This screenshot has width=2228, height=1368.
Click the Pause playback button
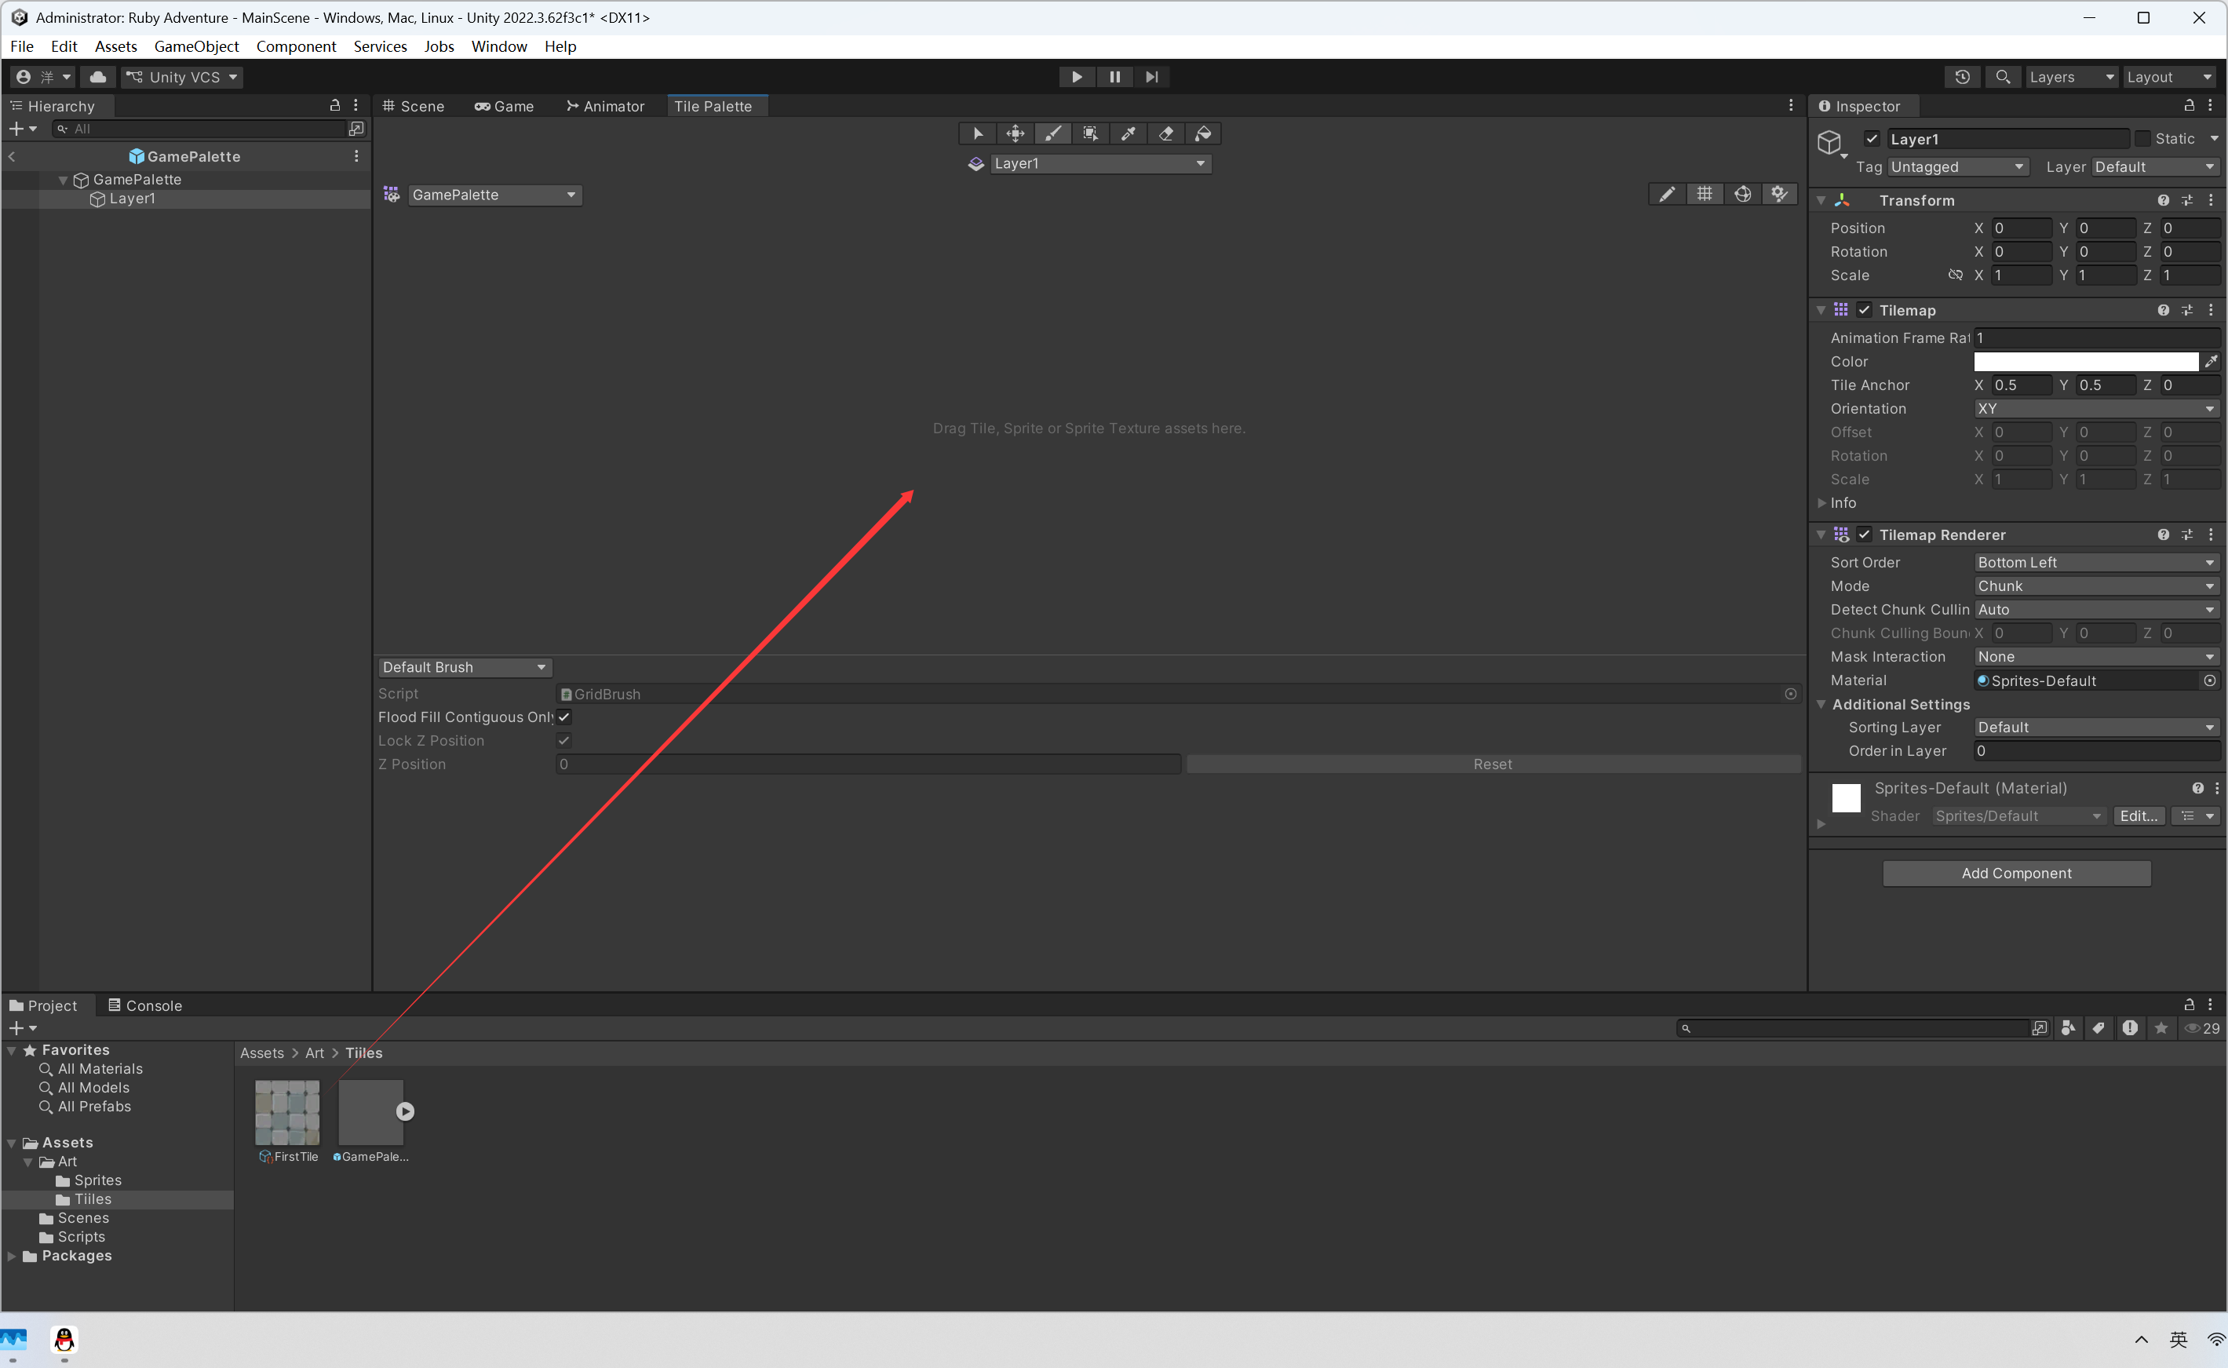(x=1114, y=77)
